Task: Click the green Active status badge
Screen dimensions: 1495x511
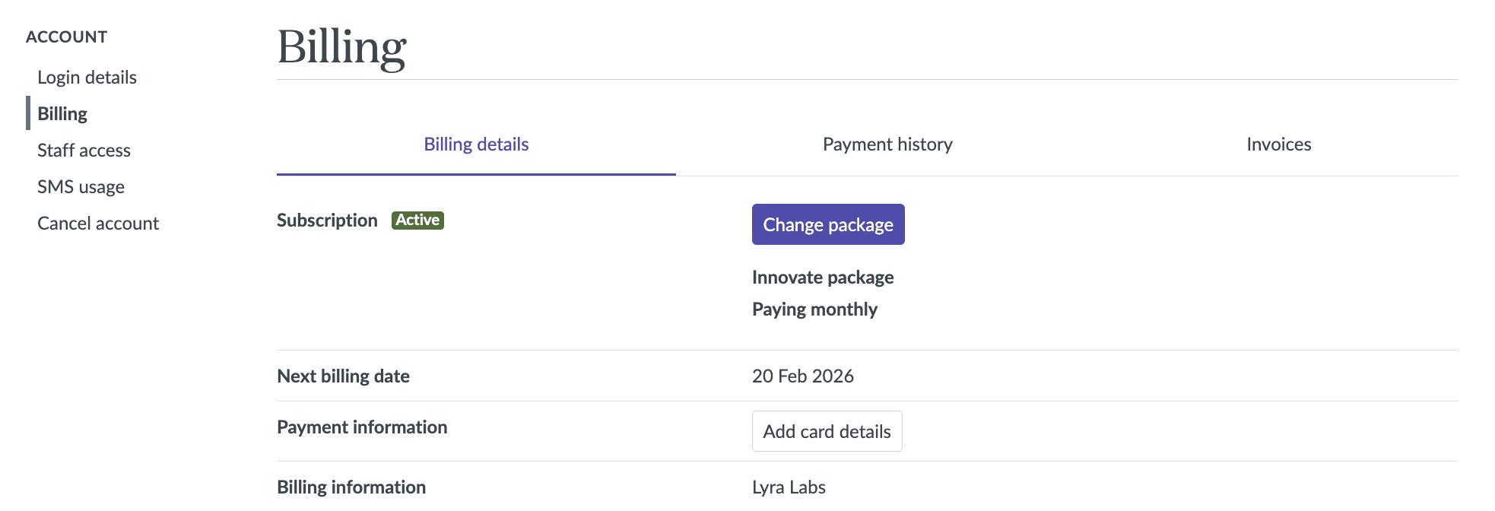Action: point(417,220)
